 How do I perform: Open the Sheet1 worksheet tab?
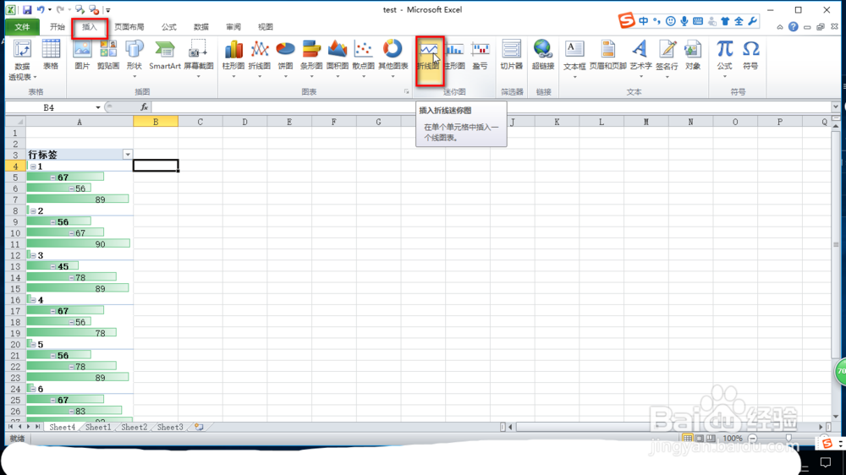pos(98,427)
